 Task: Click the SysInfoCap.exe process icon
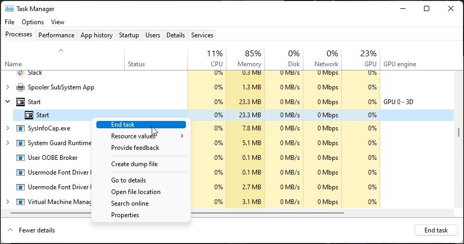pos(21,128)
